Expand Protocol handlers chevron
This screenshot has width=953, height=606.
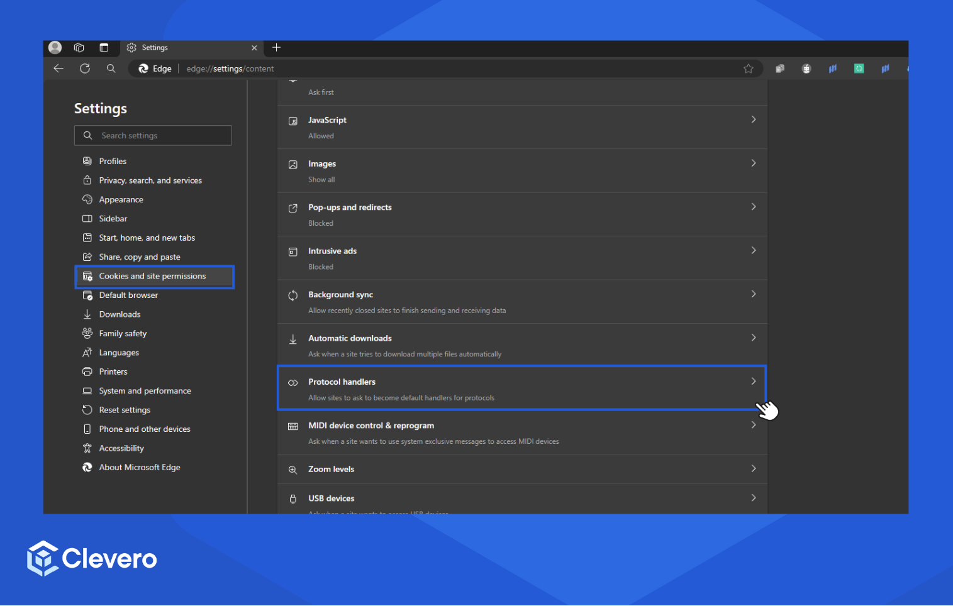(754, 382)
